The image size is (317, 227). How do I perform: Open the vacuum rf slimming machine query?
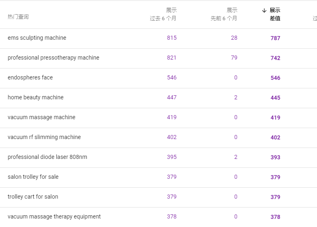[44, 137]
